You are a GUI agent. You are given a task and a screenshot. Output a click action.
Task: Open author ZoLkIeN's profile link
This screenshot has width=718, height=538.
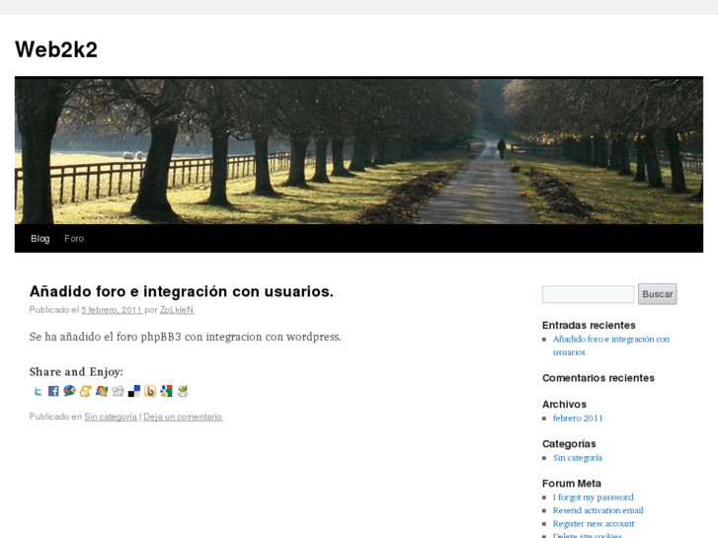(177, 310)
